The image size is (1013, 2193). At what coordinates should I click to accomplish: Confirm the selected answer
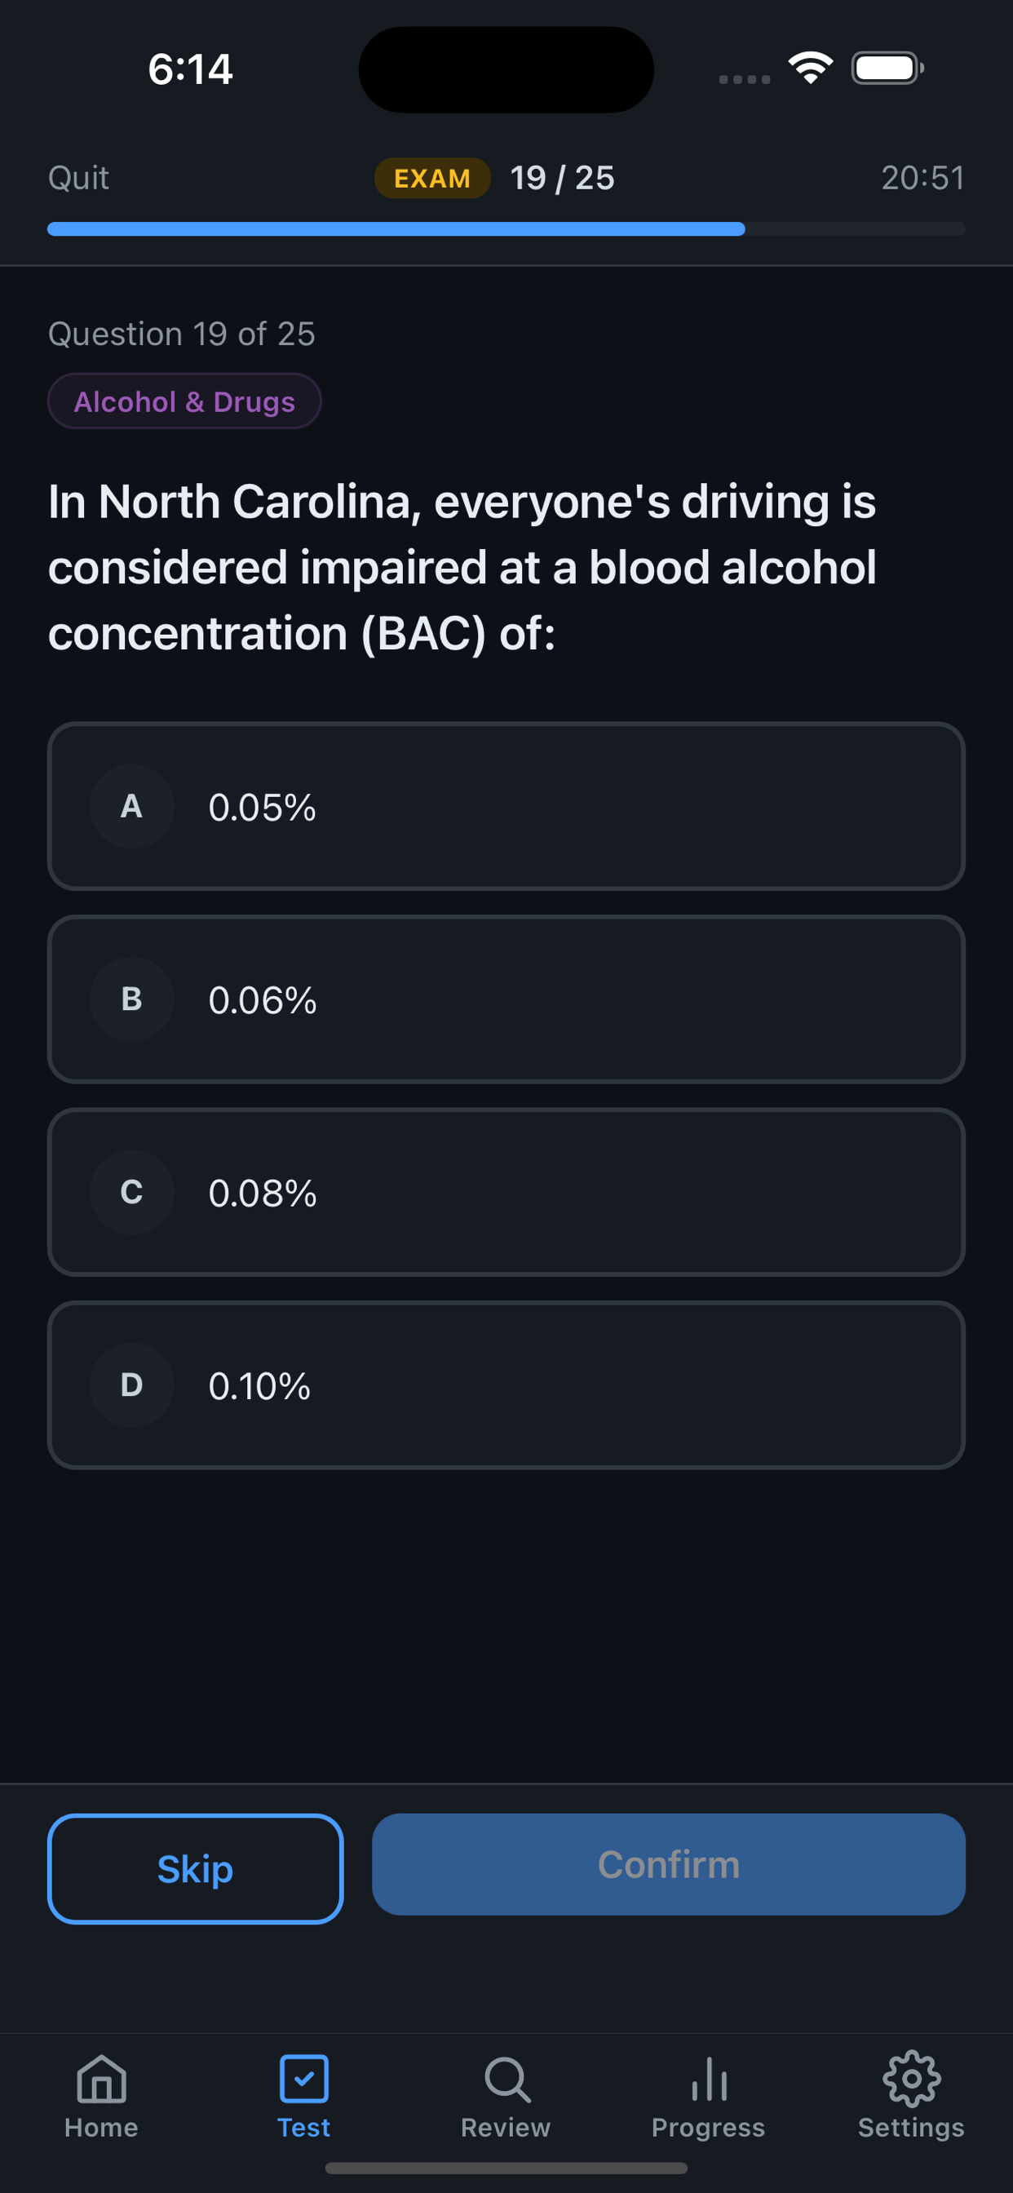668,1864
